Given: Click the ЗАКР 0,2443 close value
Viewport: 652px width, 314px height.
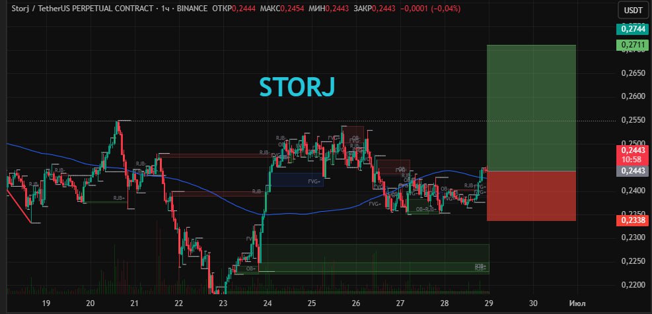Looking at the screenshot, I should tap(375, 9).
